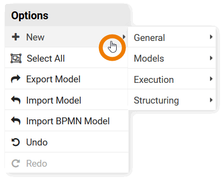Click the Select All selection-box icon
The width and height of the screenshot is (224, 182).
(16, 58)
